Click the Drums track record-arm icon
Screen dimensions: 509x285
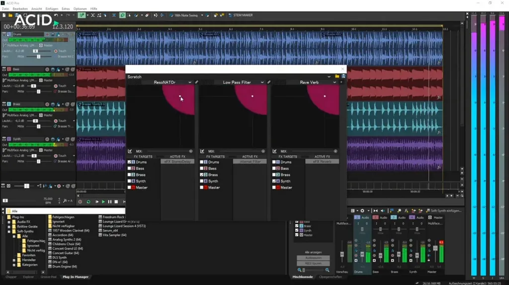coord(47,34)
